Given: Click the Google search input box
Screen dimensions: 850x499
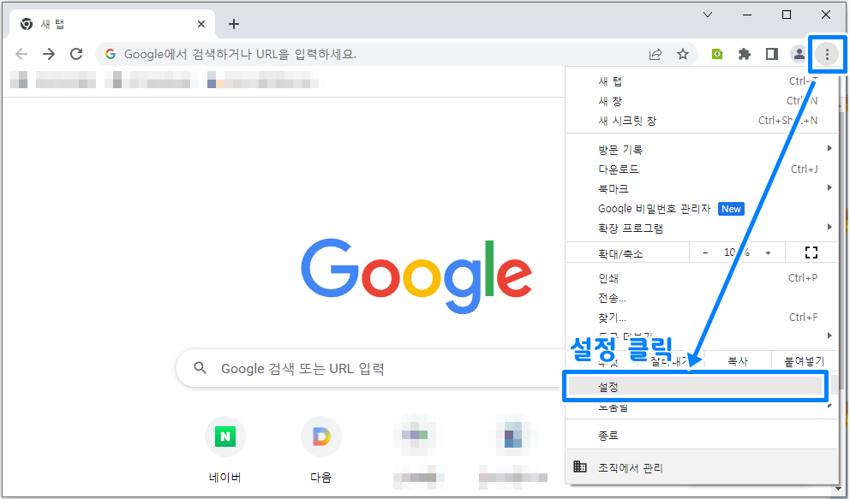Looking at the screenshot, I should (371, 368).
